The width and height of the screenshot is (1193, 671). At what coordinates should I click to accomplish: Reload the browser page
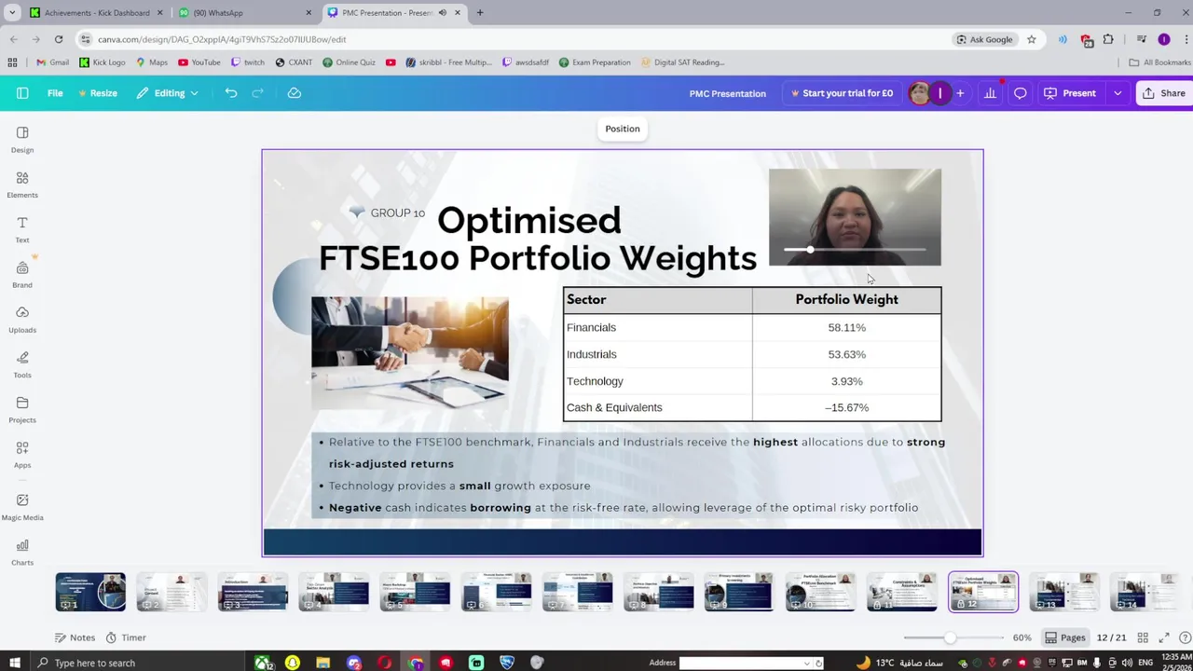59,39
